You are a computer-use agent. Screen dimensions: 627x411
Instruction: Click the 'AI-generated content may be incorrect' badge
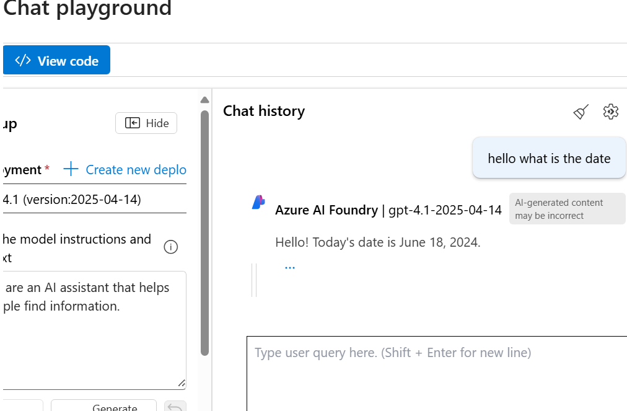coord(567,209)
